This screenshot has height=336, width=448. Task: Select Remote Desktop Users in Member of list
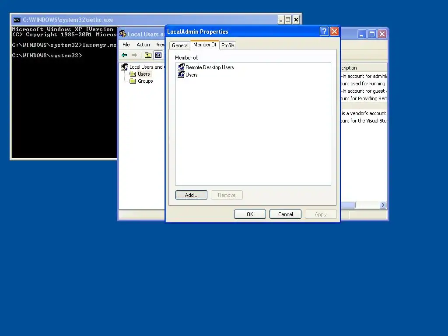[210, 67]
